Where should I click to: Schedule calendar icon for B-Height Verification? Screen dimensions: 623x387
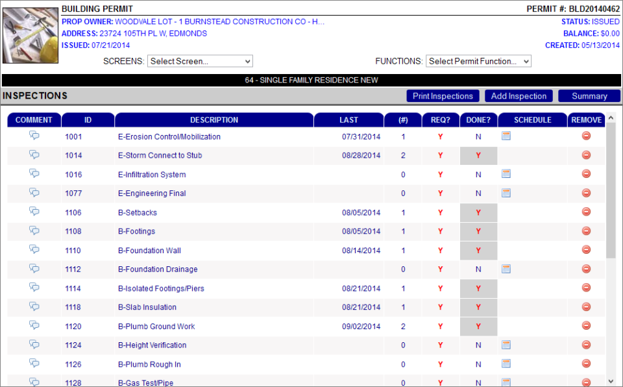pos(506,345)
